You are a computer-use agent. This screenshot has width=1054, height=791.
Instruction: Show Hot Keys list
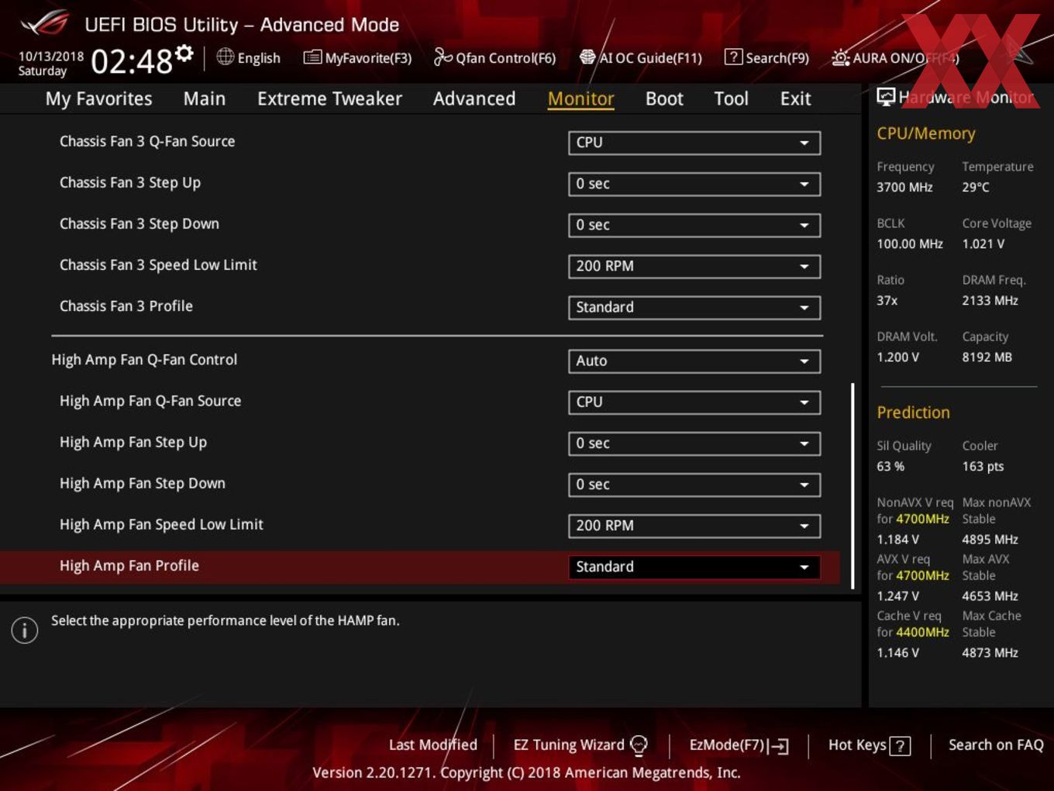[x=869, y=745]
